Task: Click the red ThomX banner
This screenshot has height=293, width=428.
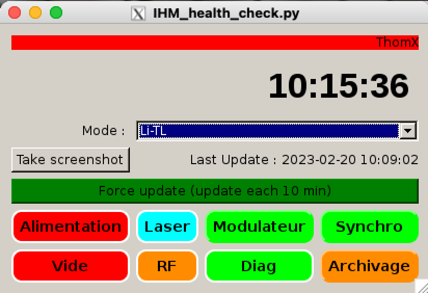Action: point(215,43)
